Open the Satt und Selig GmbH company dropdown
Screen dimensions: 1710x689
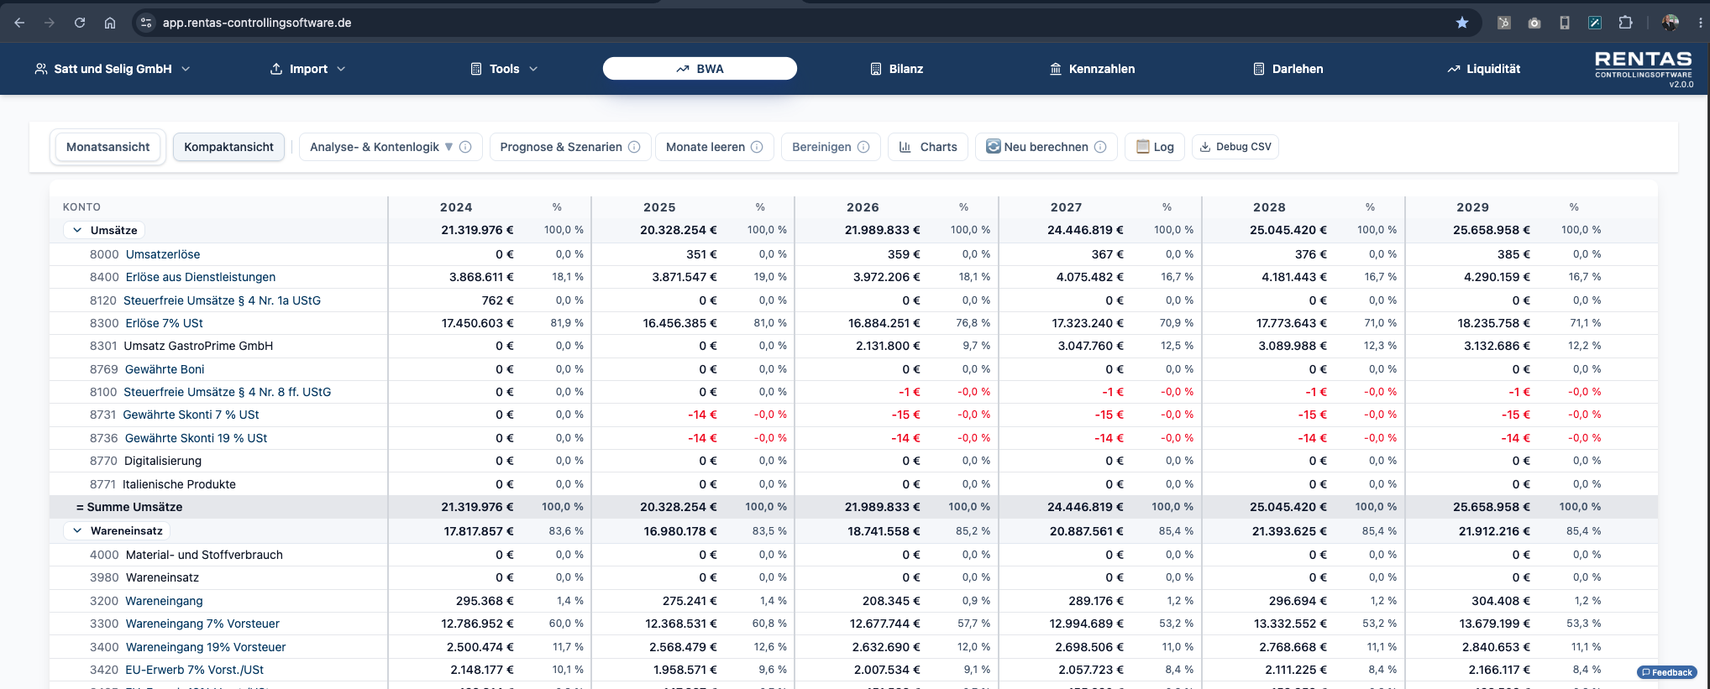tap(113, 69)
